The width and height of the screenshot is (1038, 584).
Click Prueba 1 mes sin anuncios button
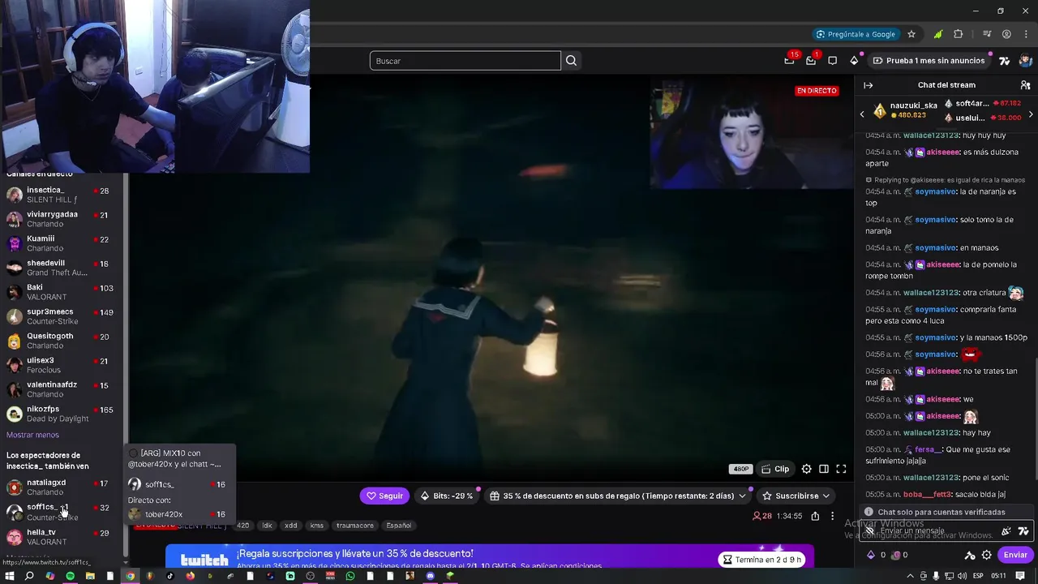[x=931, y=61]
